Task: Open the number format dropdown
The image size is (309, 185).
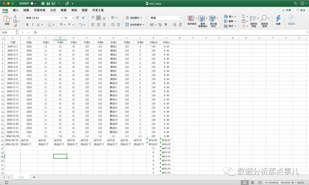Action: [x=181, y=18]
